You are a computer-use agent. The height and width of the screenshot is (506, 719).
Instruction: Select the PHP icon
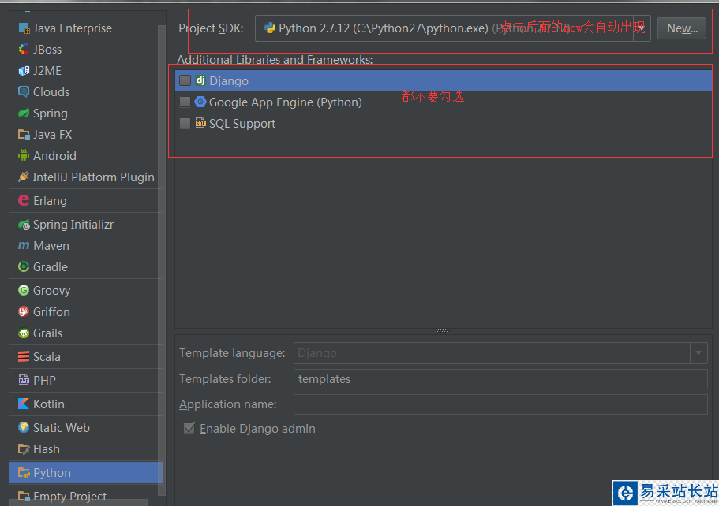point(24,380)
